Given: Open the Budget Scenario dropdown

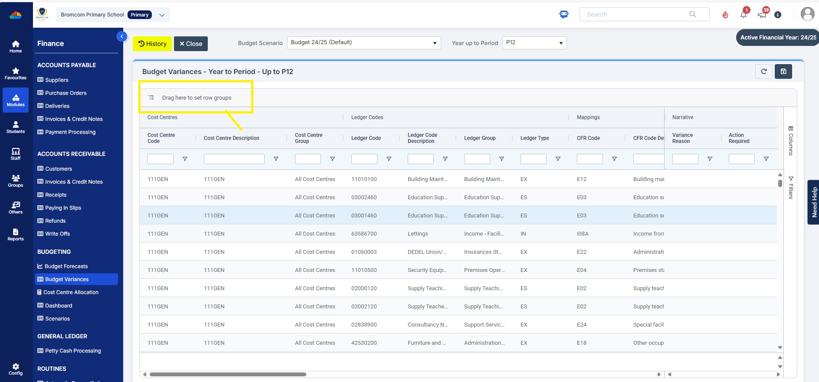Looking at the screenshot, I should (364, 43).
